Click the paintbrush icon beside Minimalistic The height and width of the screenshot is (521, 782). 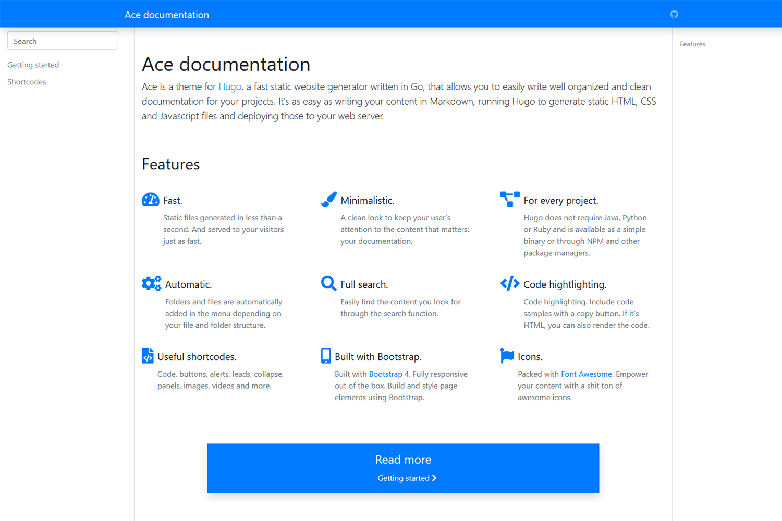[329, 200]
